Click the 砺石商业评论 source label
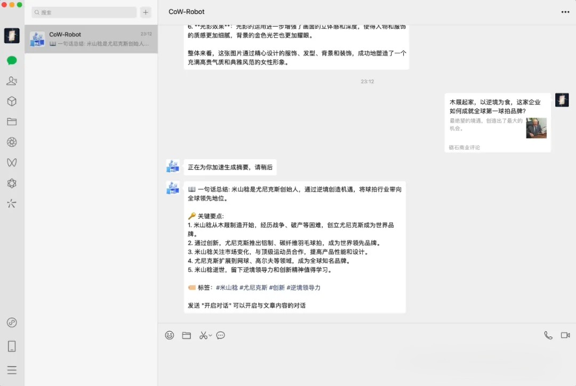The height and width of the screenshot is (386, 576). [465, 147]
